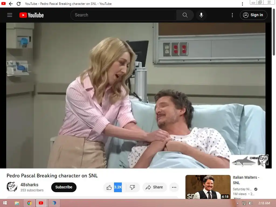Image resolution: width=276 pixels, height=207 pixels.
Task: Open more actions ellipsis beside Share
Action: coord(174,187)
